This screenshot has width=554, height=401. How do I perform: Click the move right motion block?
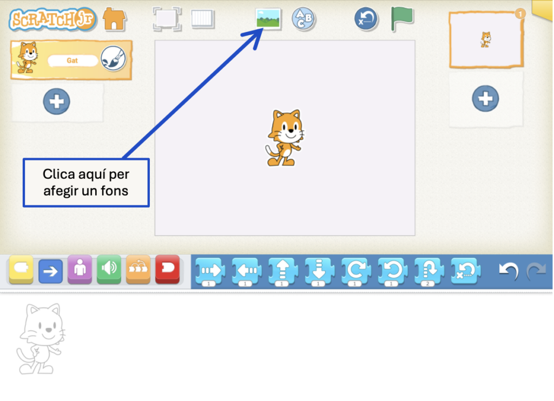209,270
